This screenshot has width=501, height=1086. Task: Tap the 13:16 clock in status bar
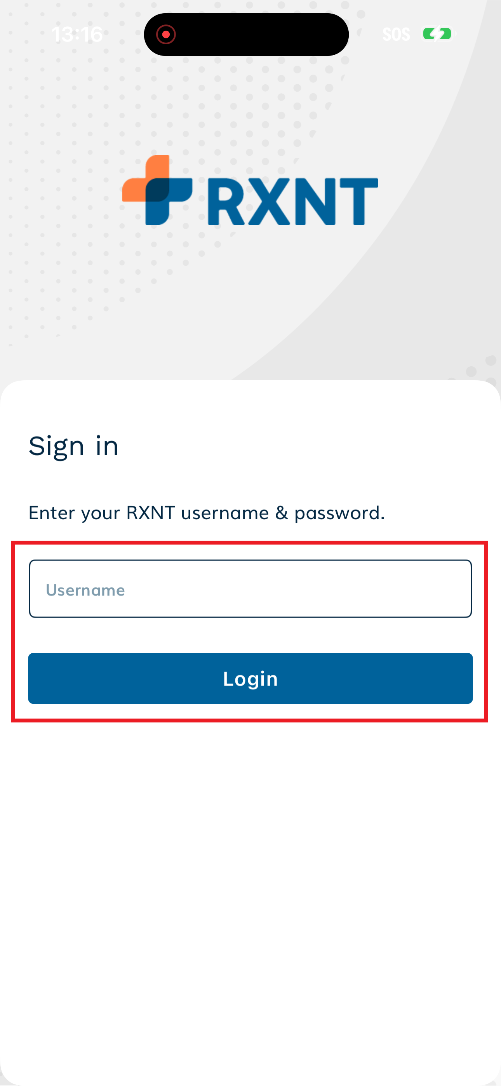click(x=77, y=35)
